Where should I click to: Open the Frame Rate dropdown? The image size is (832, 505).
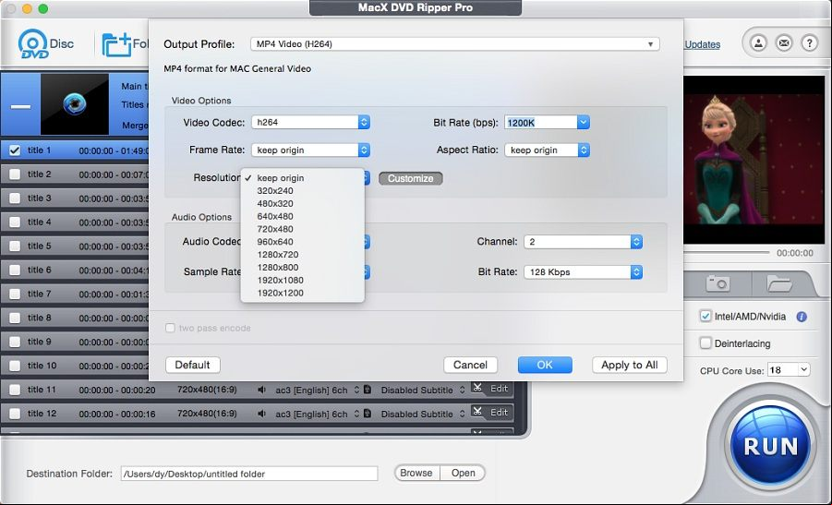pos(310,150)
